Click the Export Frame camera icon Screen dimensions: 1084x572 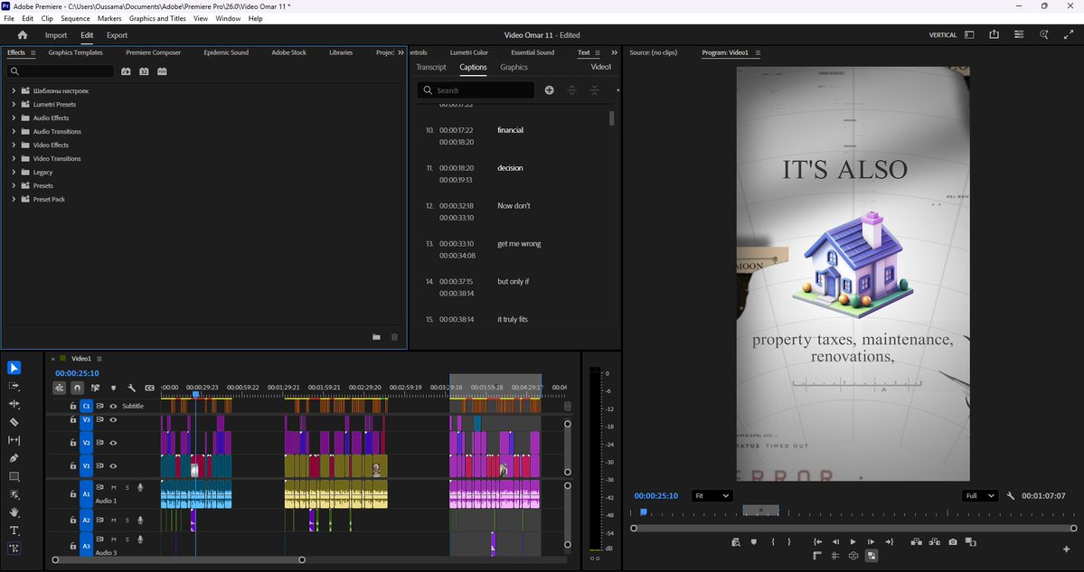953,541
